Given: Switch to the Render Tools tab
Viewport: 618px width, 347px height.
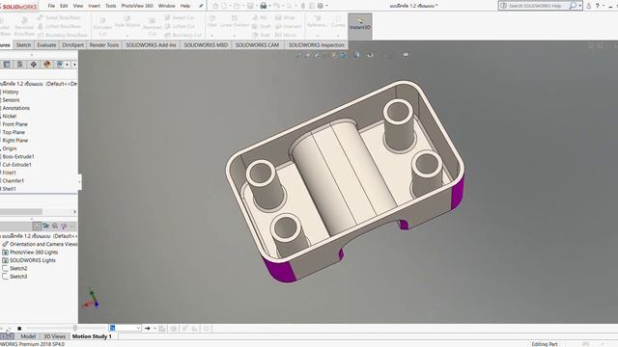Looking at the screenshot, I should pyautogui.click(x=104, y=45).
